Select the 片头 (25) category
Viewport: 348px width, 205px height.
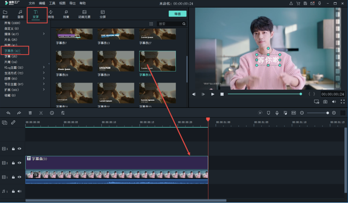click(x=11, y=40)
